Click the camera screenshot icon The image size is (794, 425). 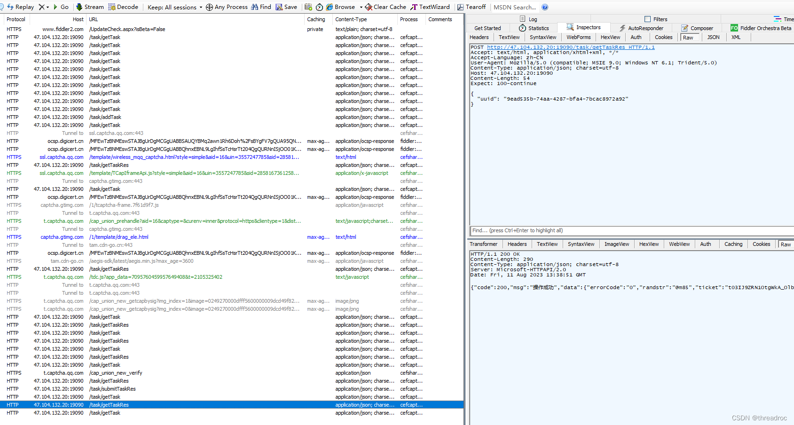coord(308,7)
